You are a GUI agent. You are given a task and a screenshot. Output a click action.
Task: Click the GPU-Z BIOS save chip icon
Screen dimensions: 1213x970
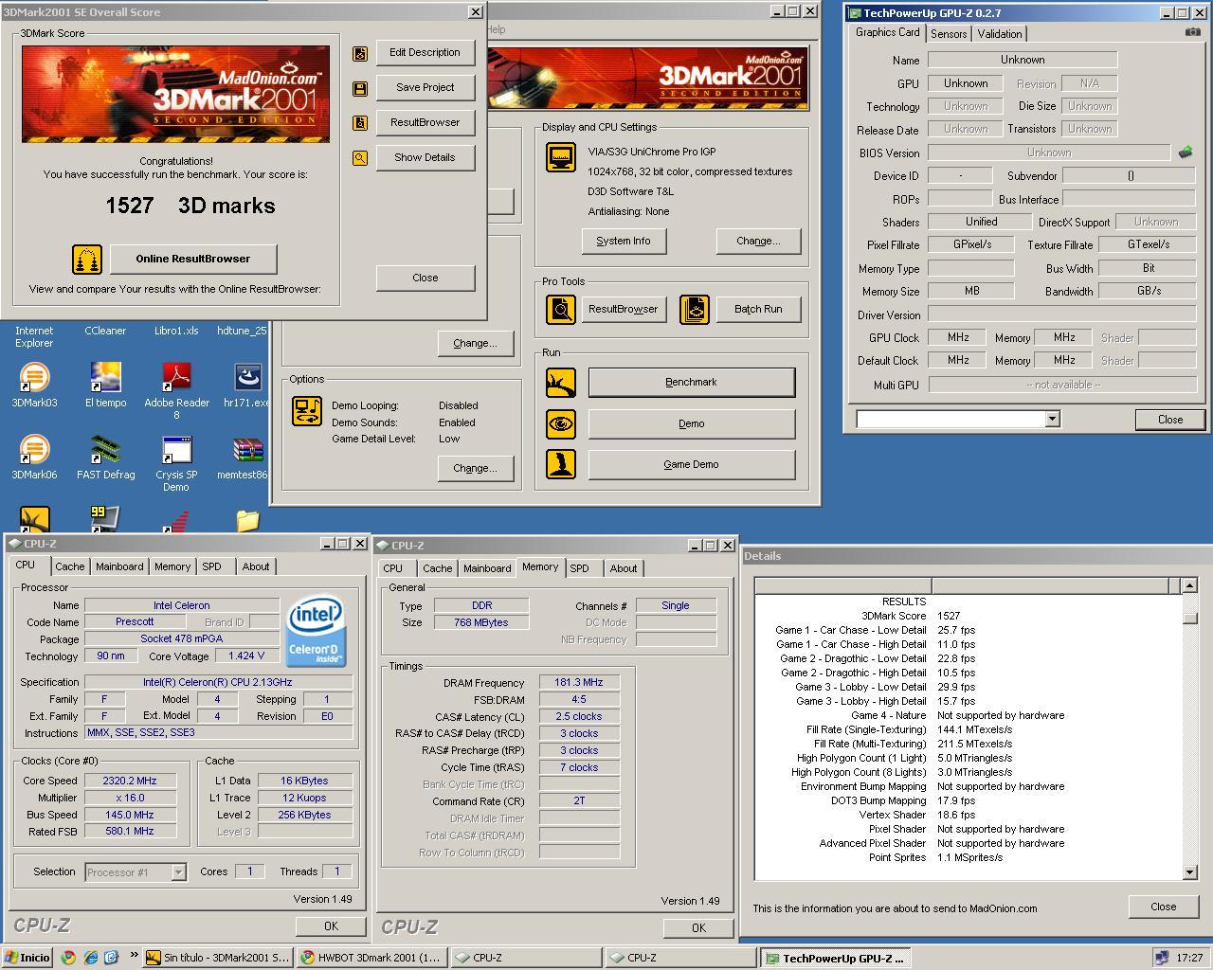click(x=1185, y=152)
